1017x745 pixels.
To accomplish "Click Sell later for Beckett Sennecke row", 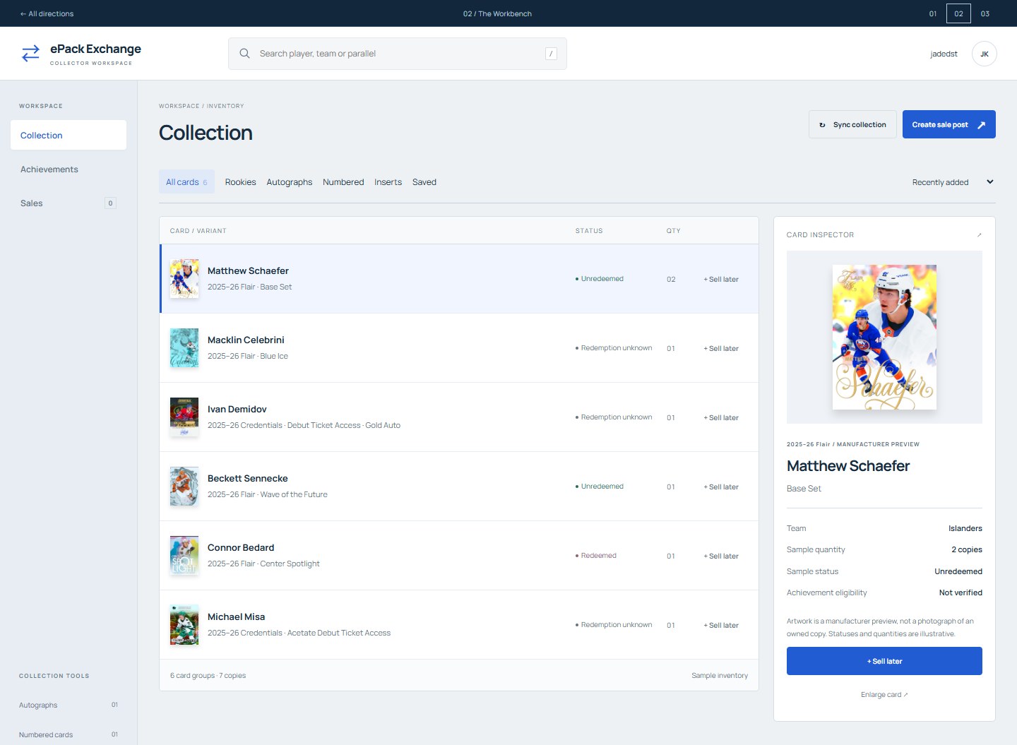I will click(721, 487).
